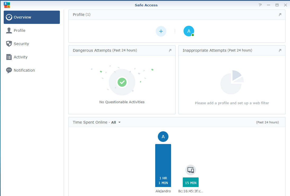Go to the Overview section

coord(32,17)
